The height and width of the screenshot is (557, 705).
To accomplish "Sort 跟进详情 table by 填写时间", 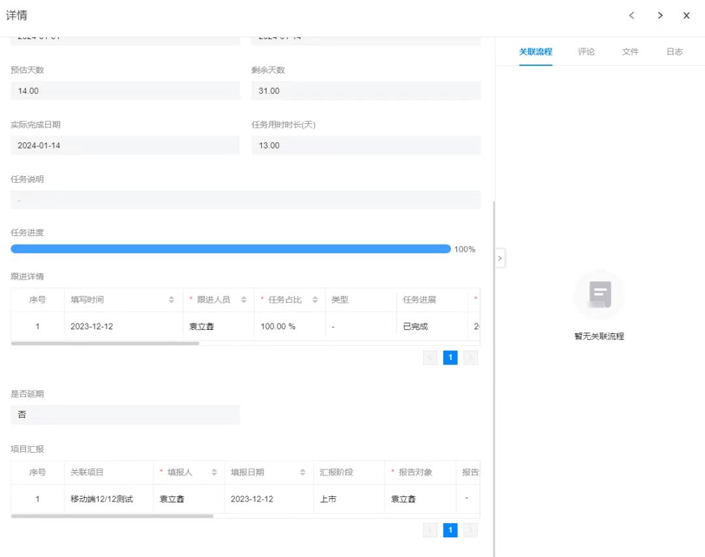I will coord(171,299).
